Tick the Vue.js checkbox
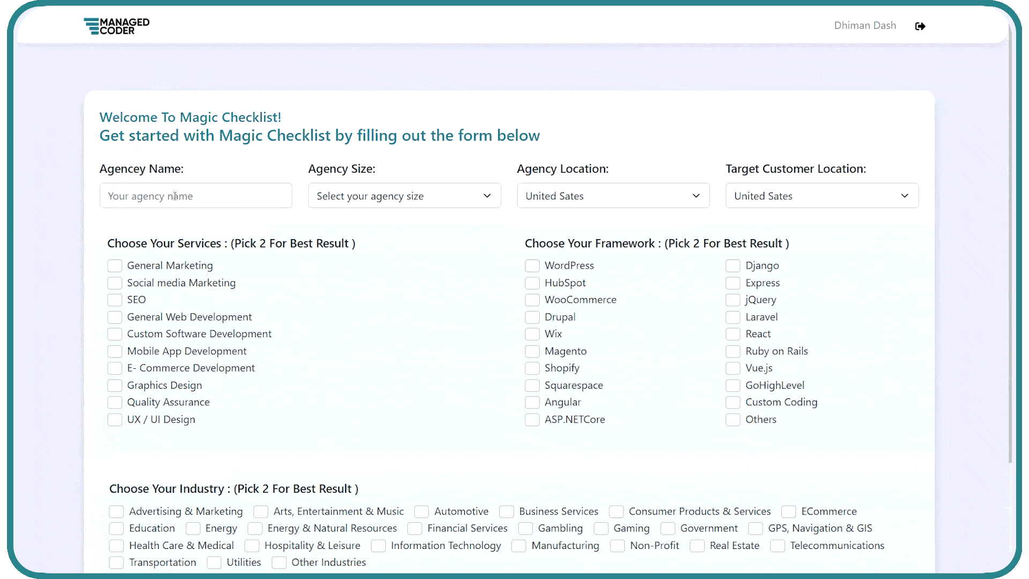The height and width of the screenshot is (579, 1029). (733, 368)
